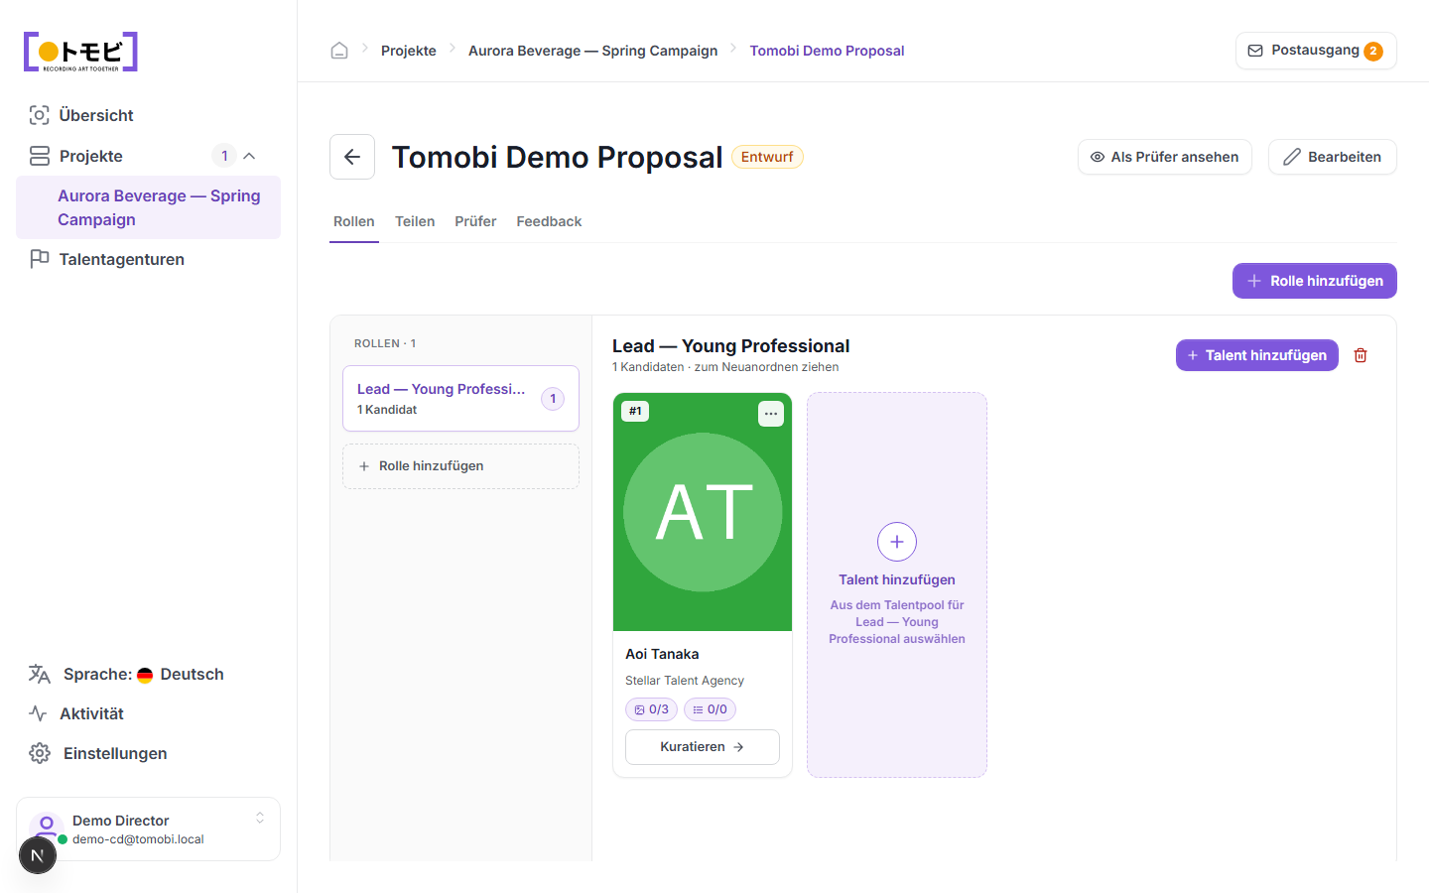Click the Bearbeiten edit button

tap(1333, 157)
